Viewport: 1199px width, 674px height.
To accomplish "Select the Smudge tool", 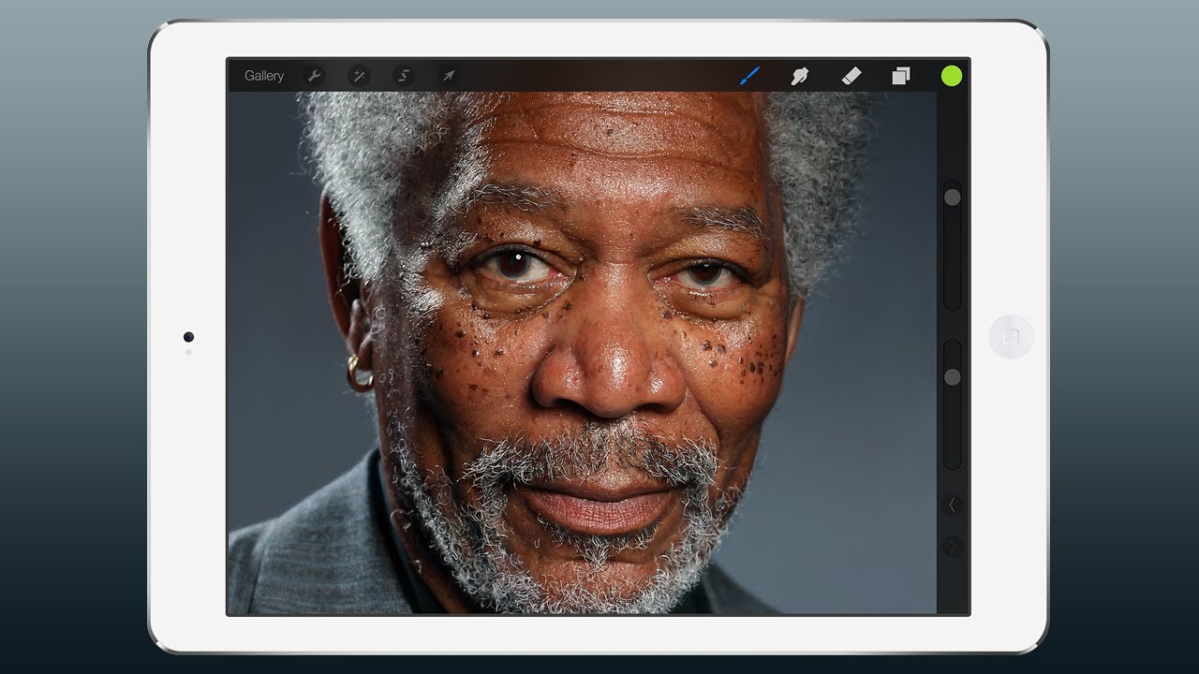I will pyautogui.click(x=800, y=76).
